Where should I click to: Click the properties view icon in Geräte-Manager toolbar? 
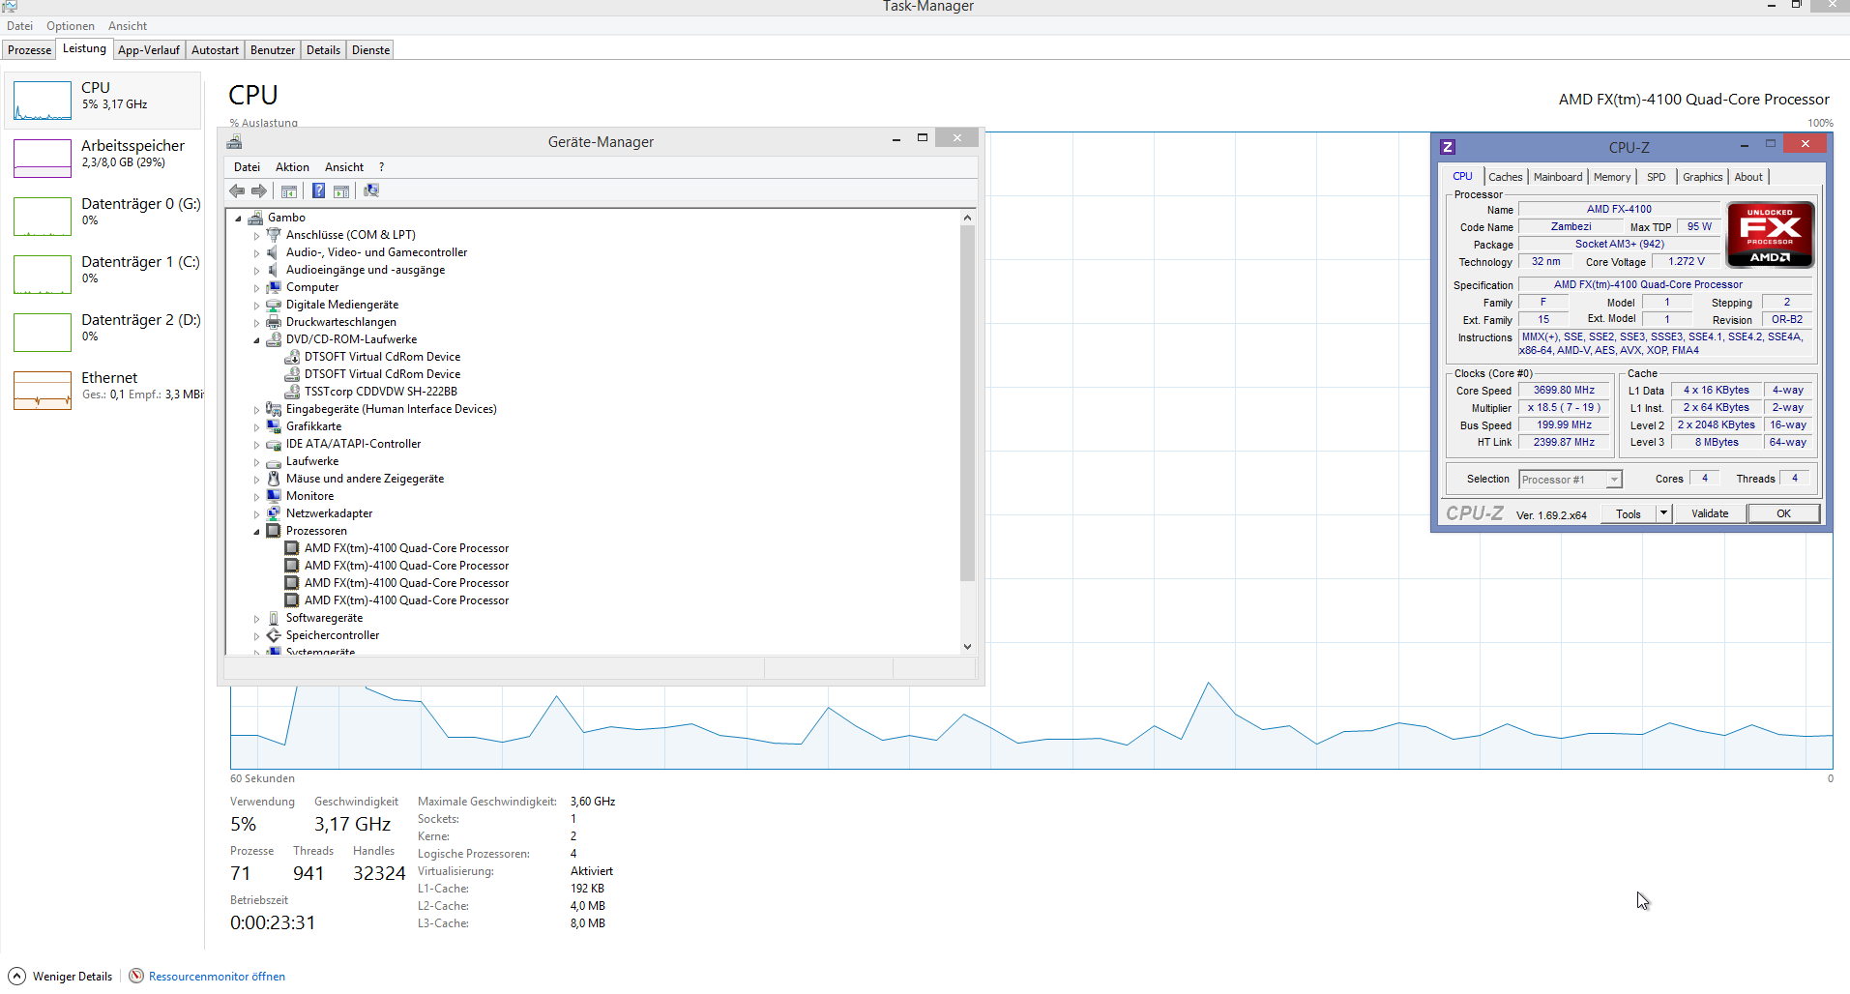[x=289, y=191]
